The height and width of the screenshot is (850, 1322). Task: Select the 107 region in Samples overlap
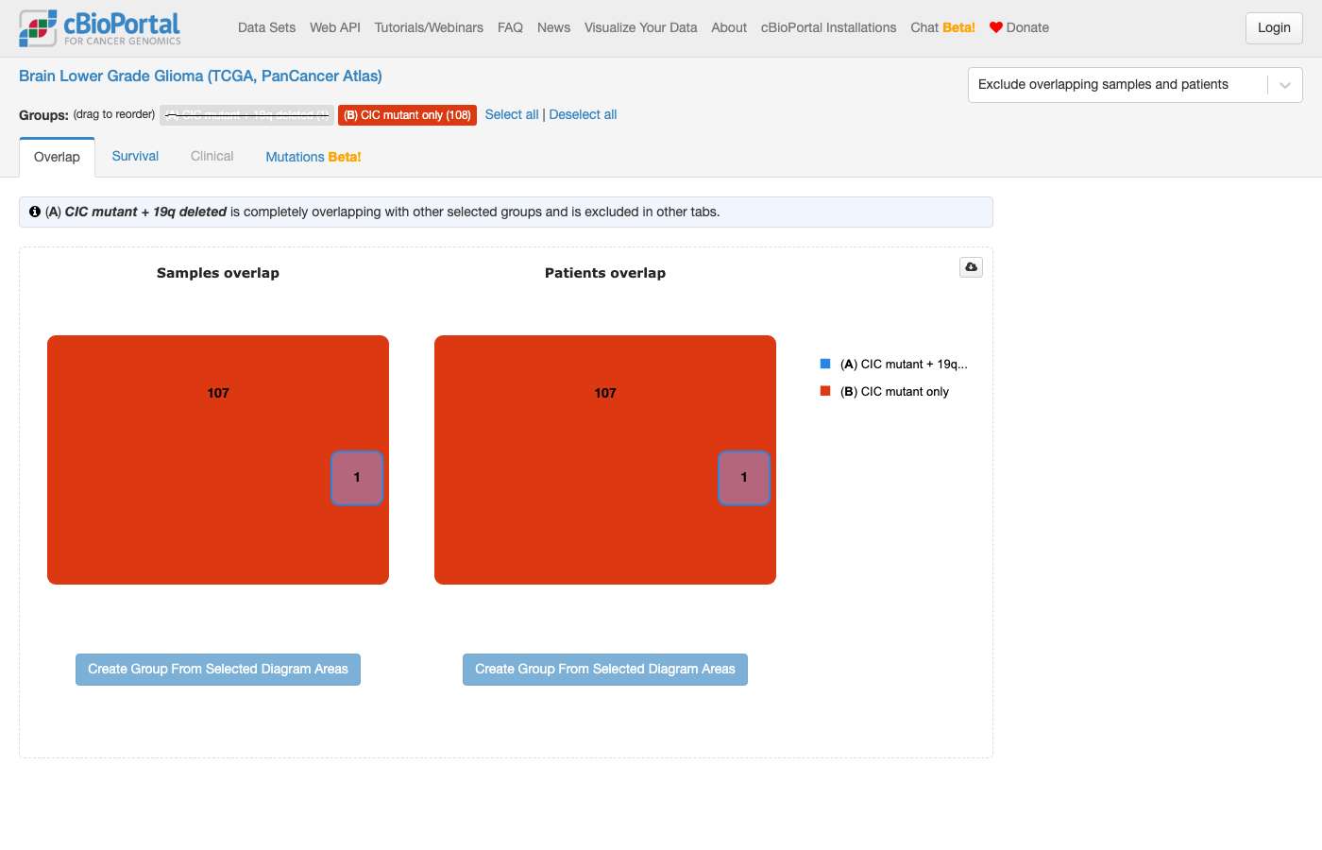[x=218, y=393]
